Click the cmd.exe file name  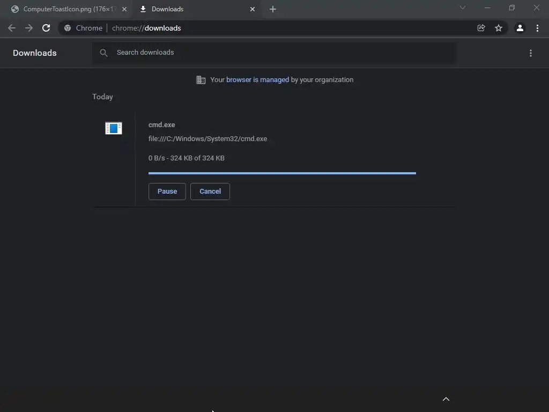coord(162,124)
